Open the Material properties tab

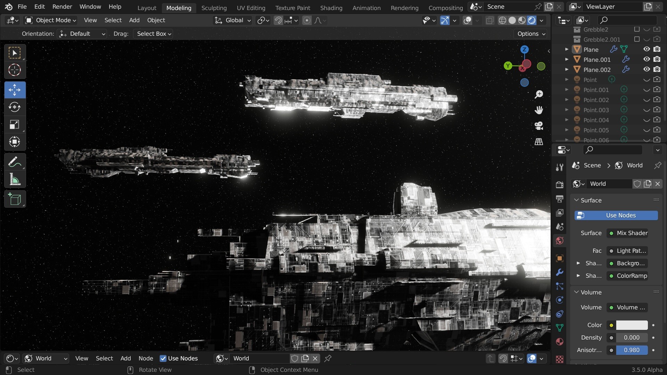(x=559, y=342)
